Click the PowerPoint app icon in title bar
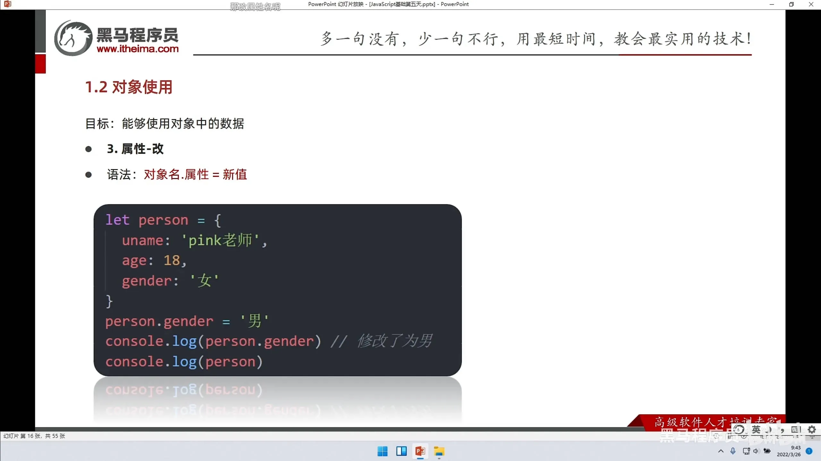The image size is (821, 461). (x=8, y=4)
